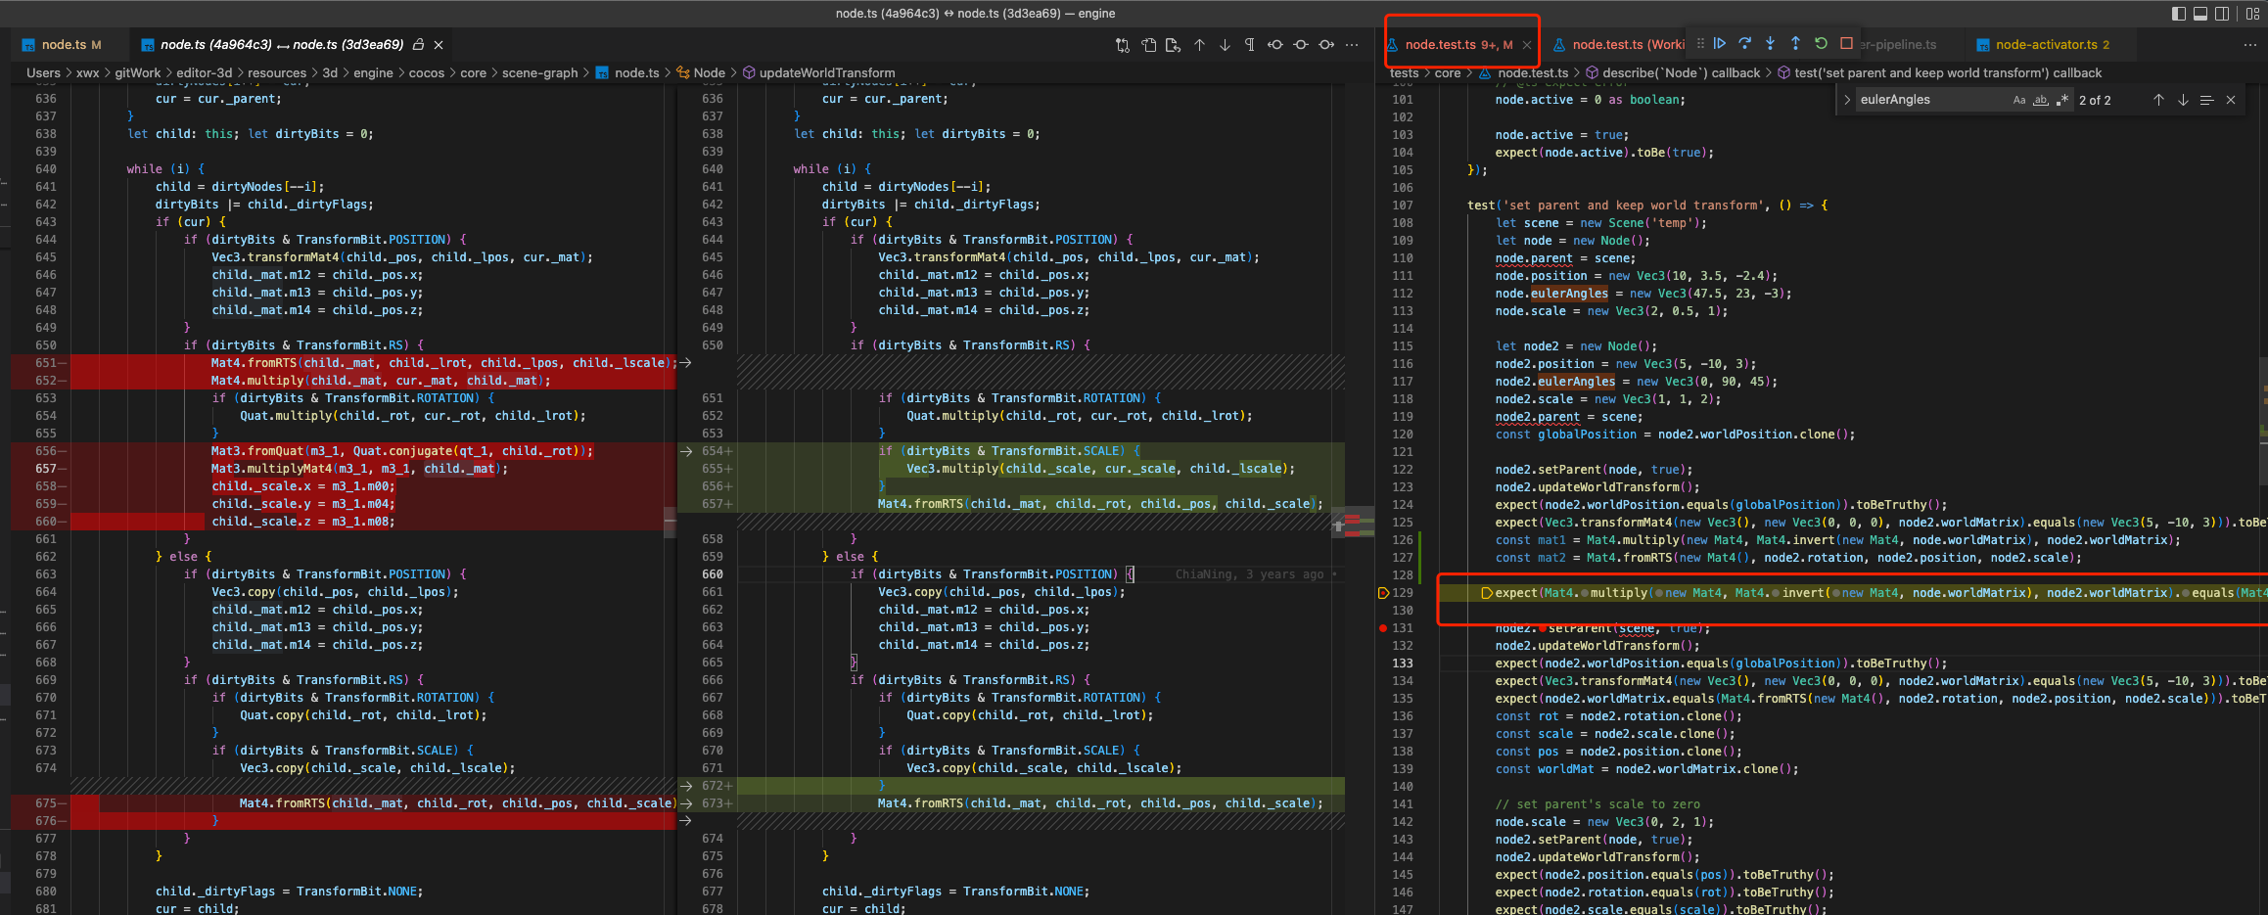Toggle whitespace display via pilcrow icon
This screenshot has height=915, width=2268.
tap(1250, 45)
